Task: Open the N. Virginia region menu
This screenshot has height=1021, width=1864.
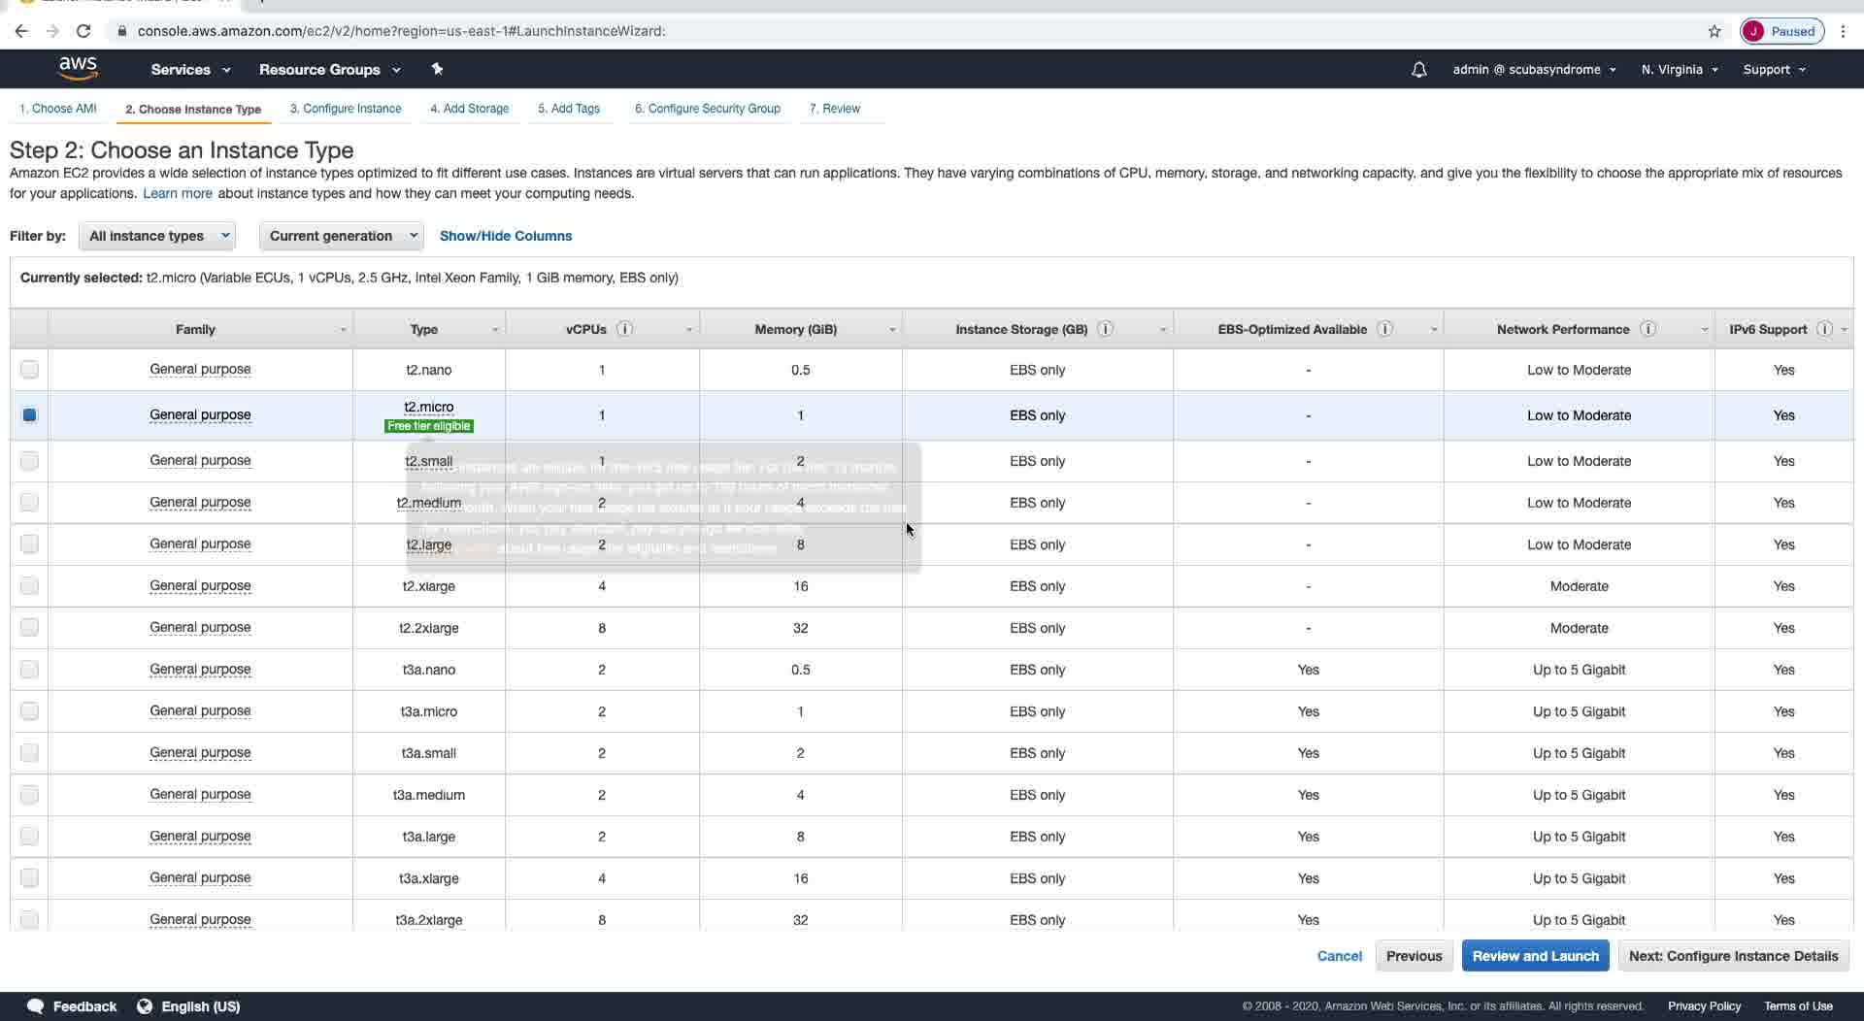Action: [1679, 70]
